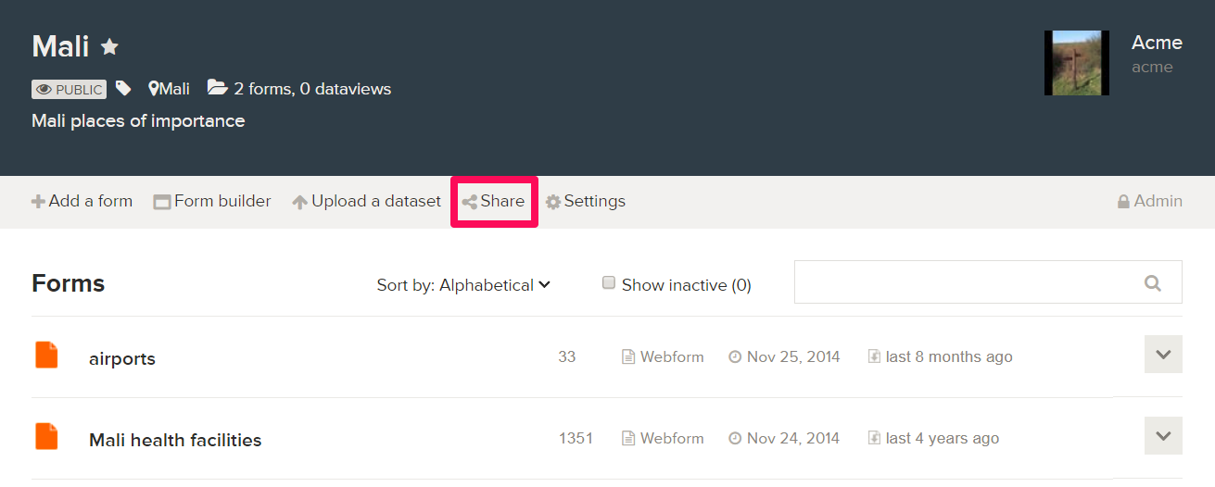
Task: Click the folder icon beside 2 forms
Action: click(217, 88)
